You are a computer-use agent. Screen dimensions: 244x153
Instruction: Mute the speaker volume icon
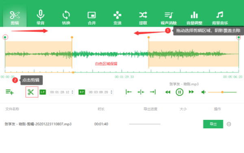tap(203, 92)
